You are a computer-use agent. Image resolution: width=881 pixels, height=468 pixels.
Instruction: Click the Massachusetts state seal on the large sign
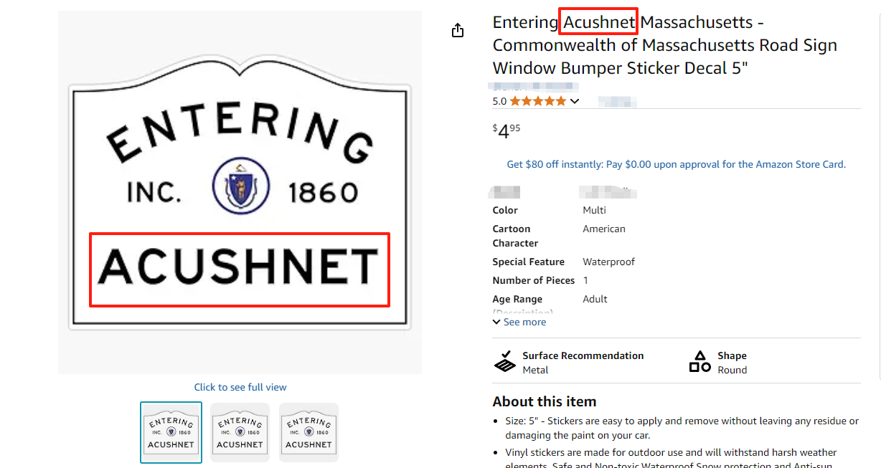(x=240, y=186)
